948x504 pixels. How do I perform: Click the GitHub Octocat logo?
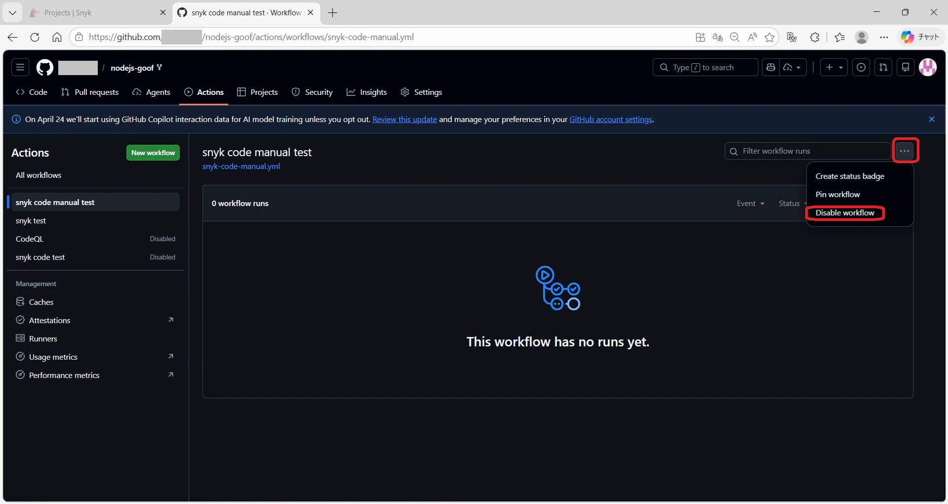tap(45, 67)
